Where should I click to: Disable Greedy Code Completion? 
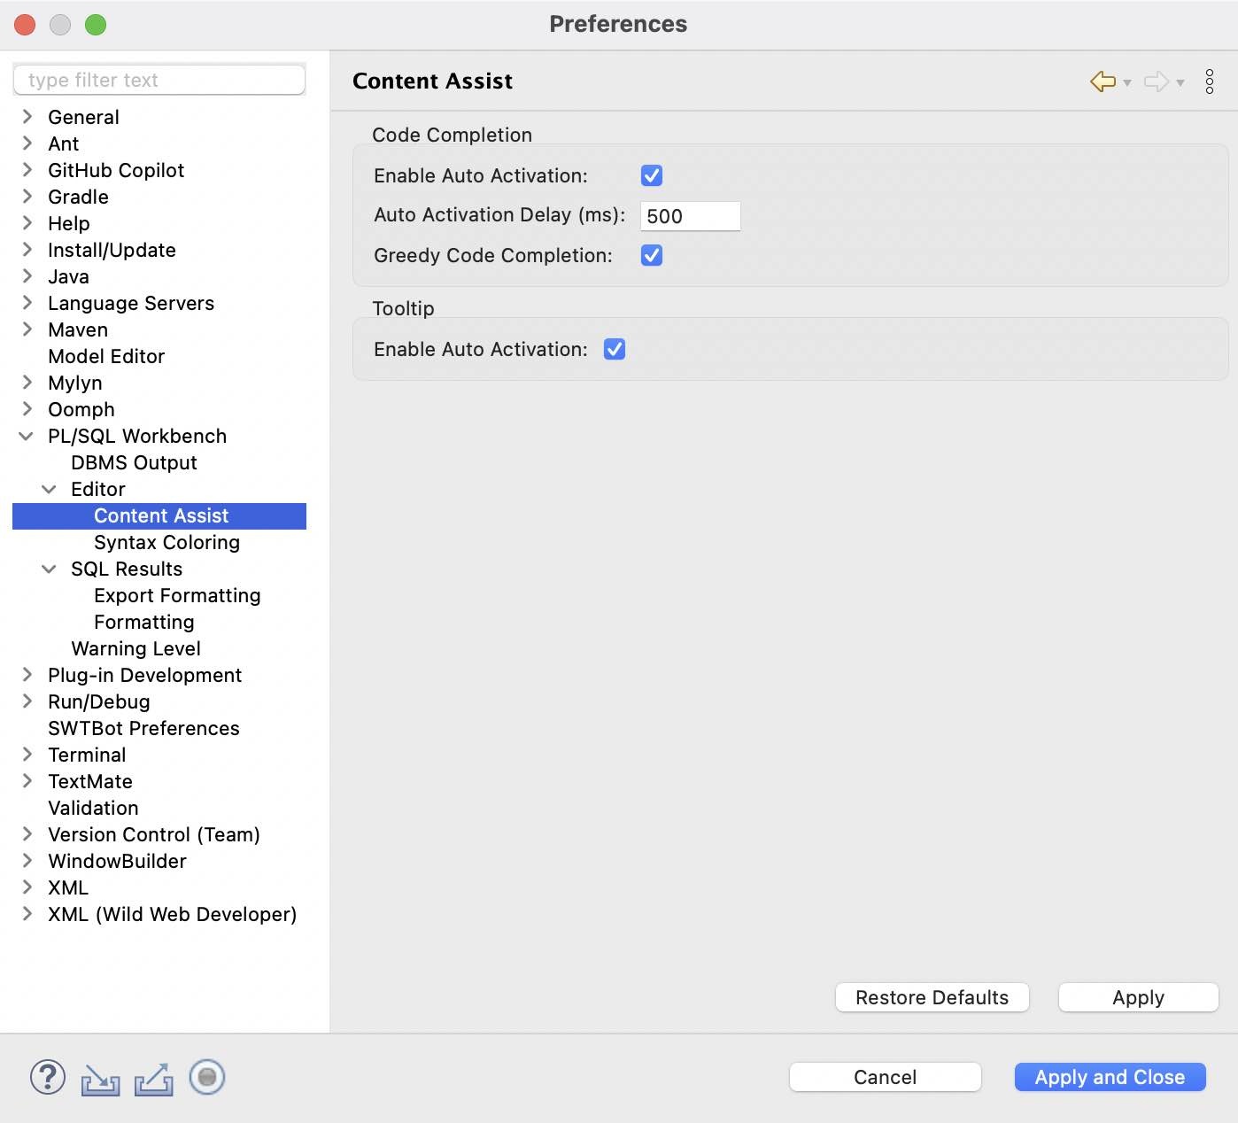click(651, 255)
